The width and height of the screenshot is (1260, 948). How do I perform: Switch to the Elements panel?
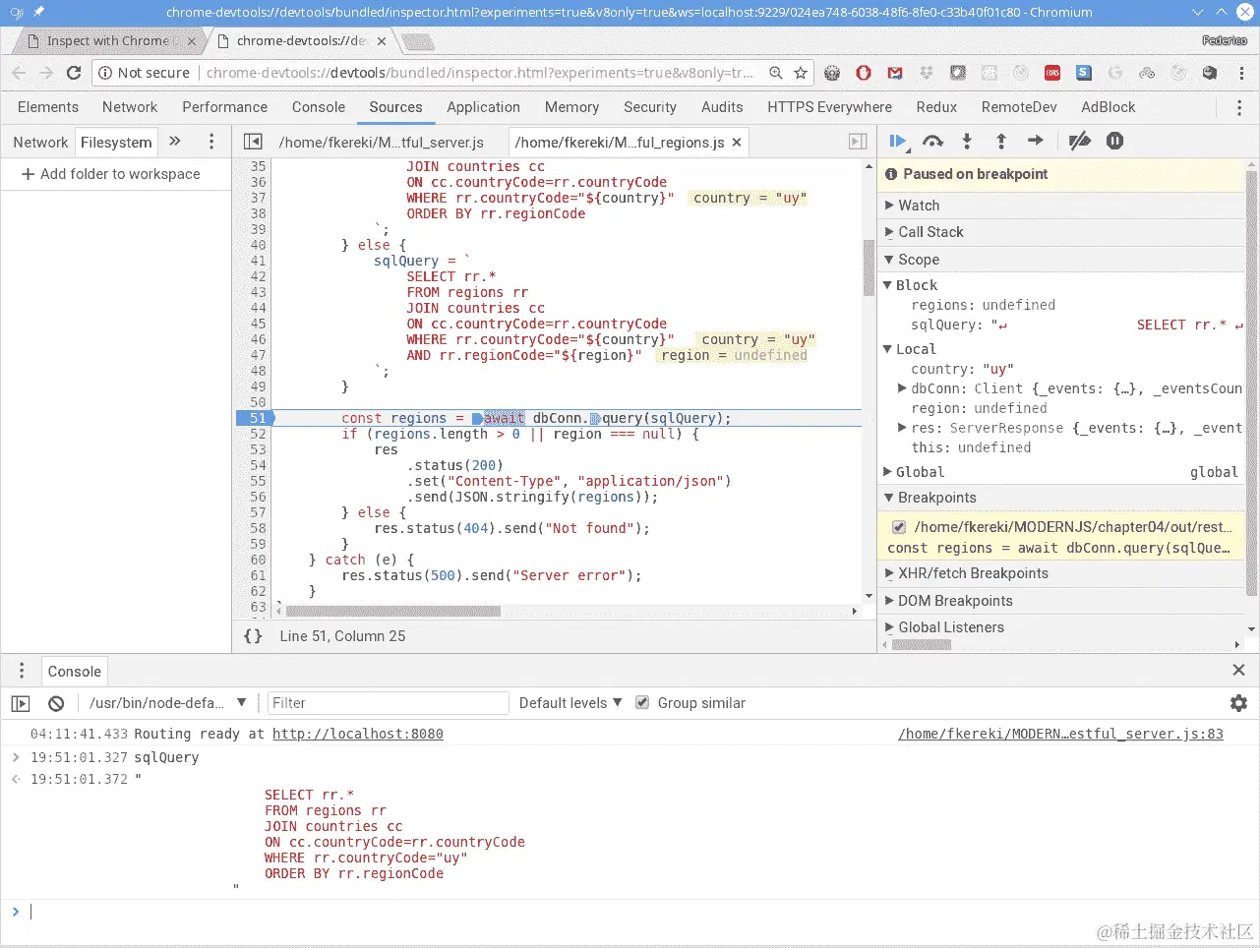click(48, 107)
